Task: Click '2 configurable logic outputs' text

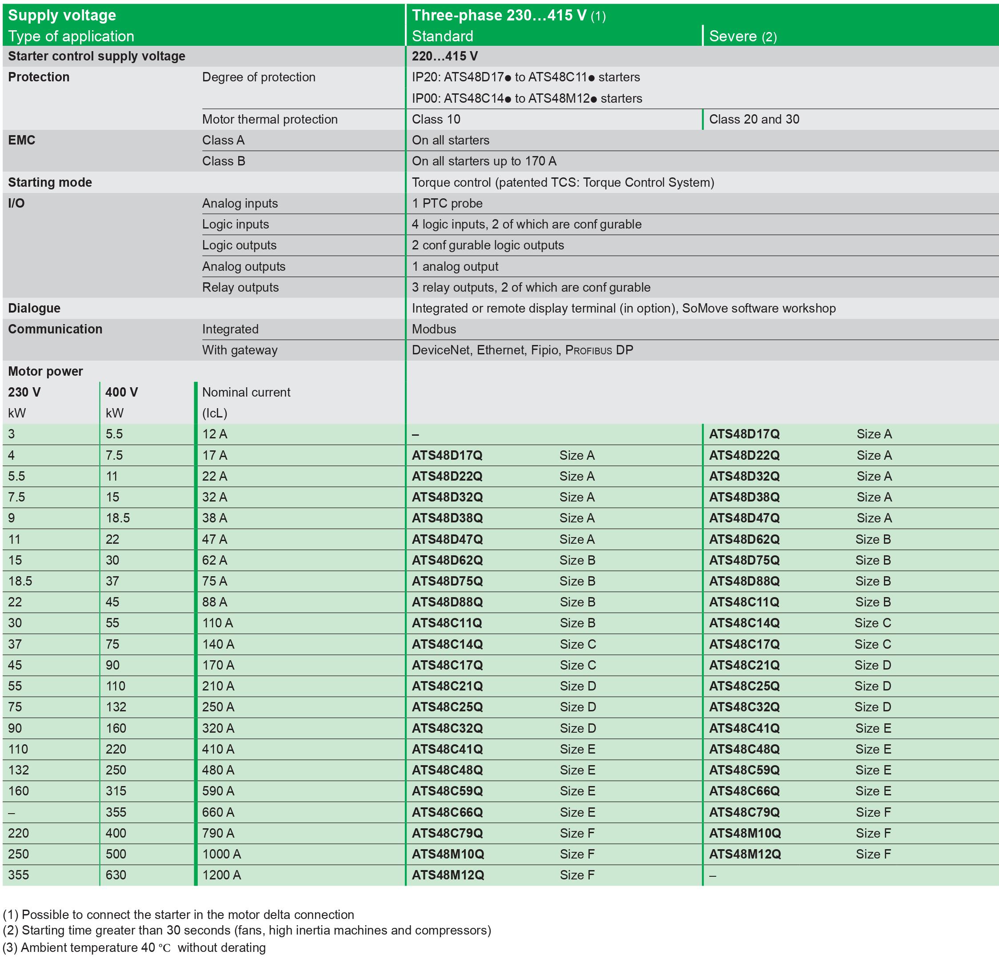Action: pos(488,245)
